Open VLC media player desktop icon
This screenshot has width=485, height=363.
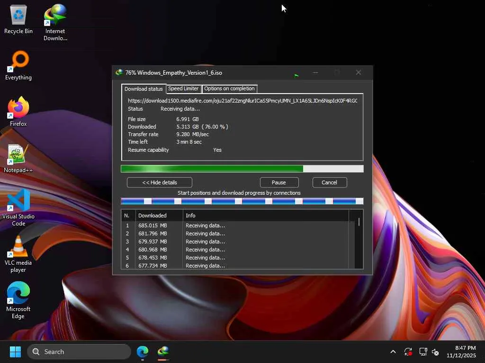point(18,248)
